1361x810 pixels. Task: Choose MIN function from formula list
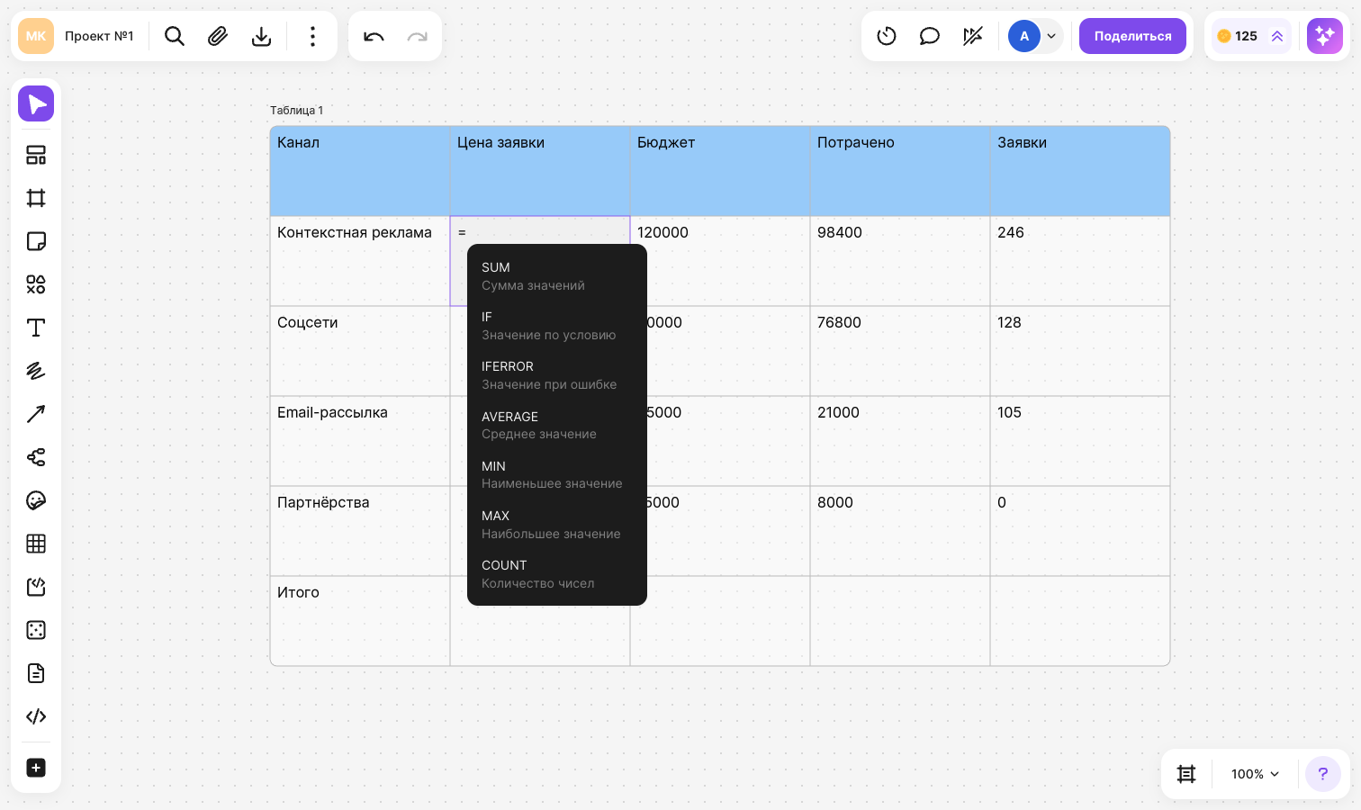tap(557, 474)
